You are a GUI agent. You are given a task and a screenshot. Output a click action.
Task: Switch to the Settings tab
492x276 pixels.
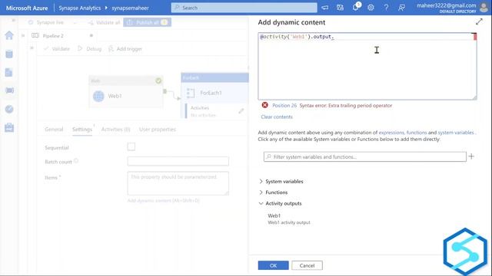[82, 130]
